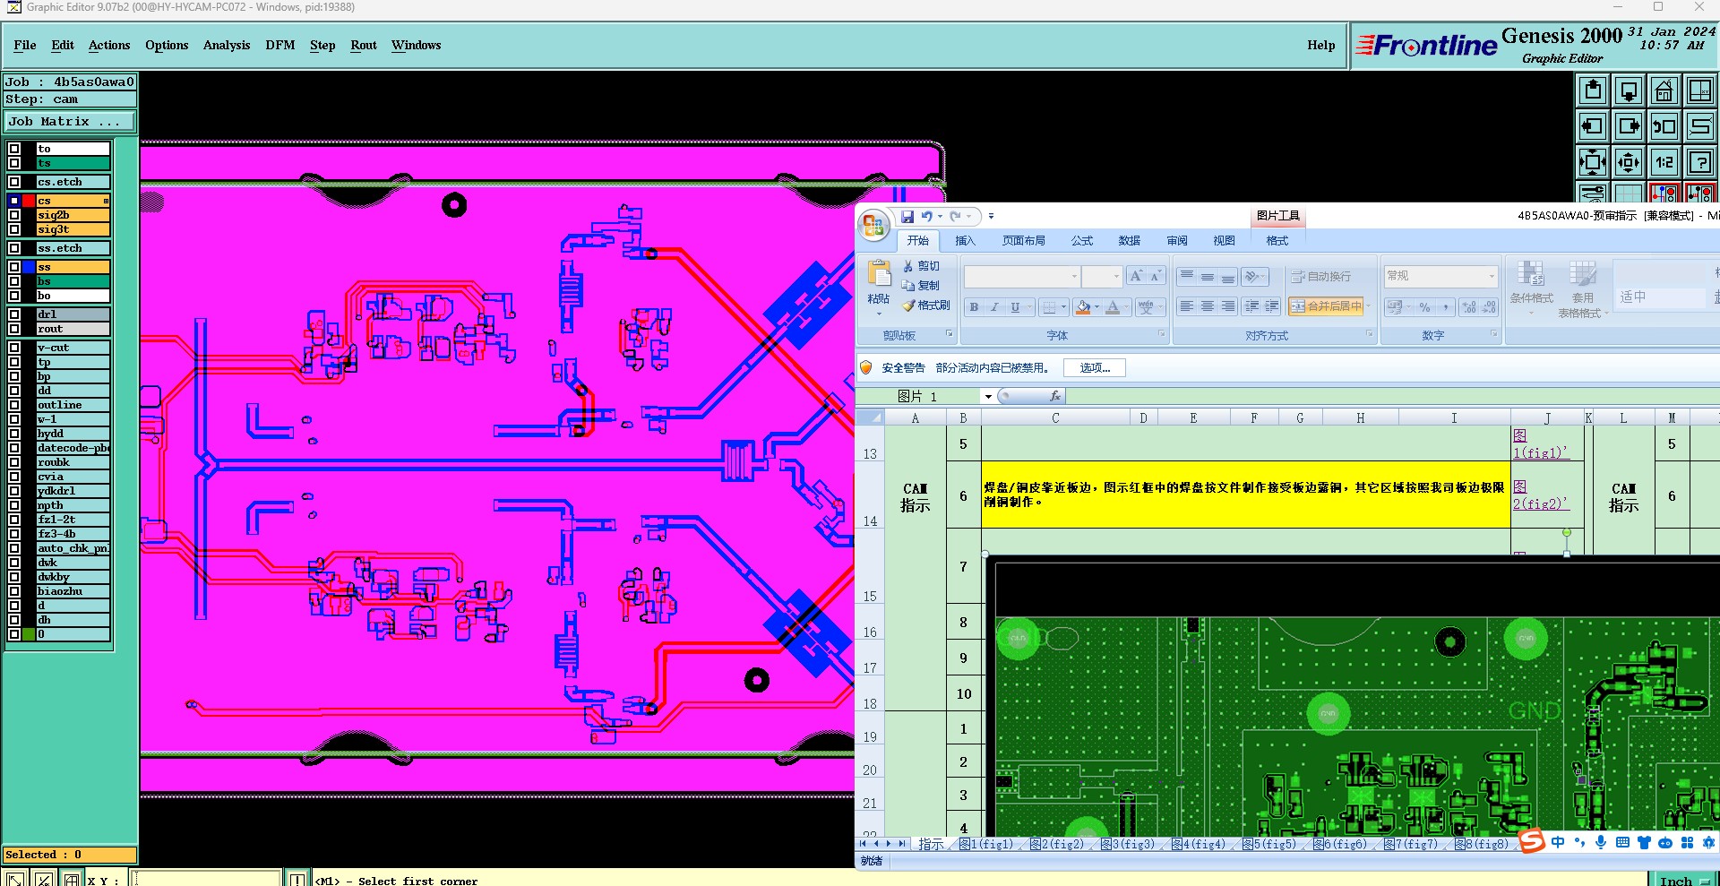Click the 1:2 zoom ratio icon
This screenshot has width=1720, height=886.
tap(1664, 162)
